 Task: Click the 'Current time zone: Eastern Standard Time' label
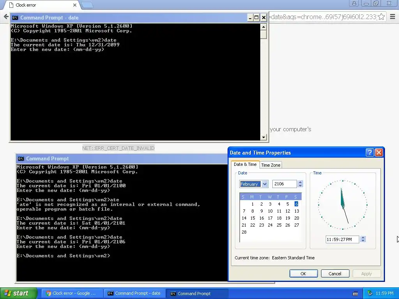[275, 258]
